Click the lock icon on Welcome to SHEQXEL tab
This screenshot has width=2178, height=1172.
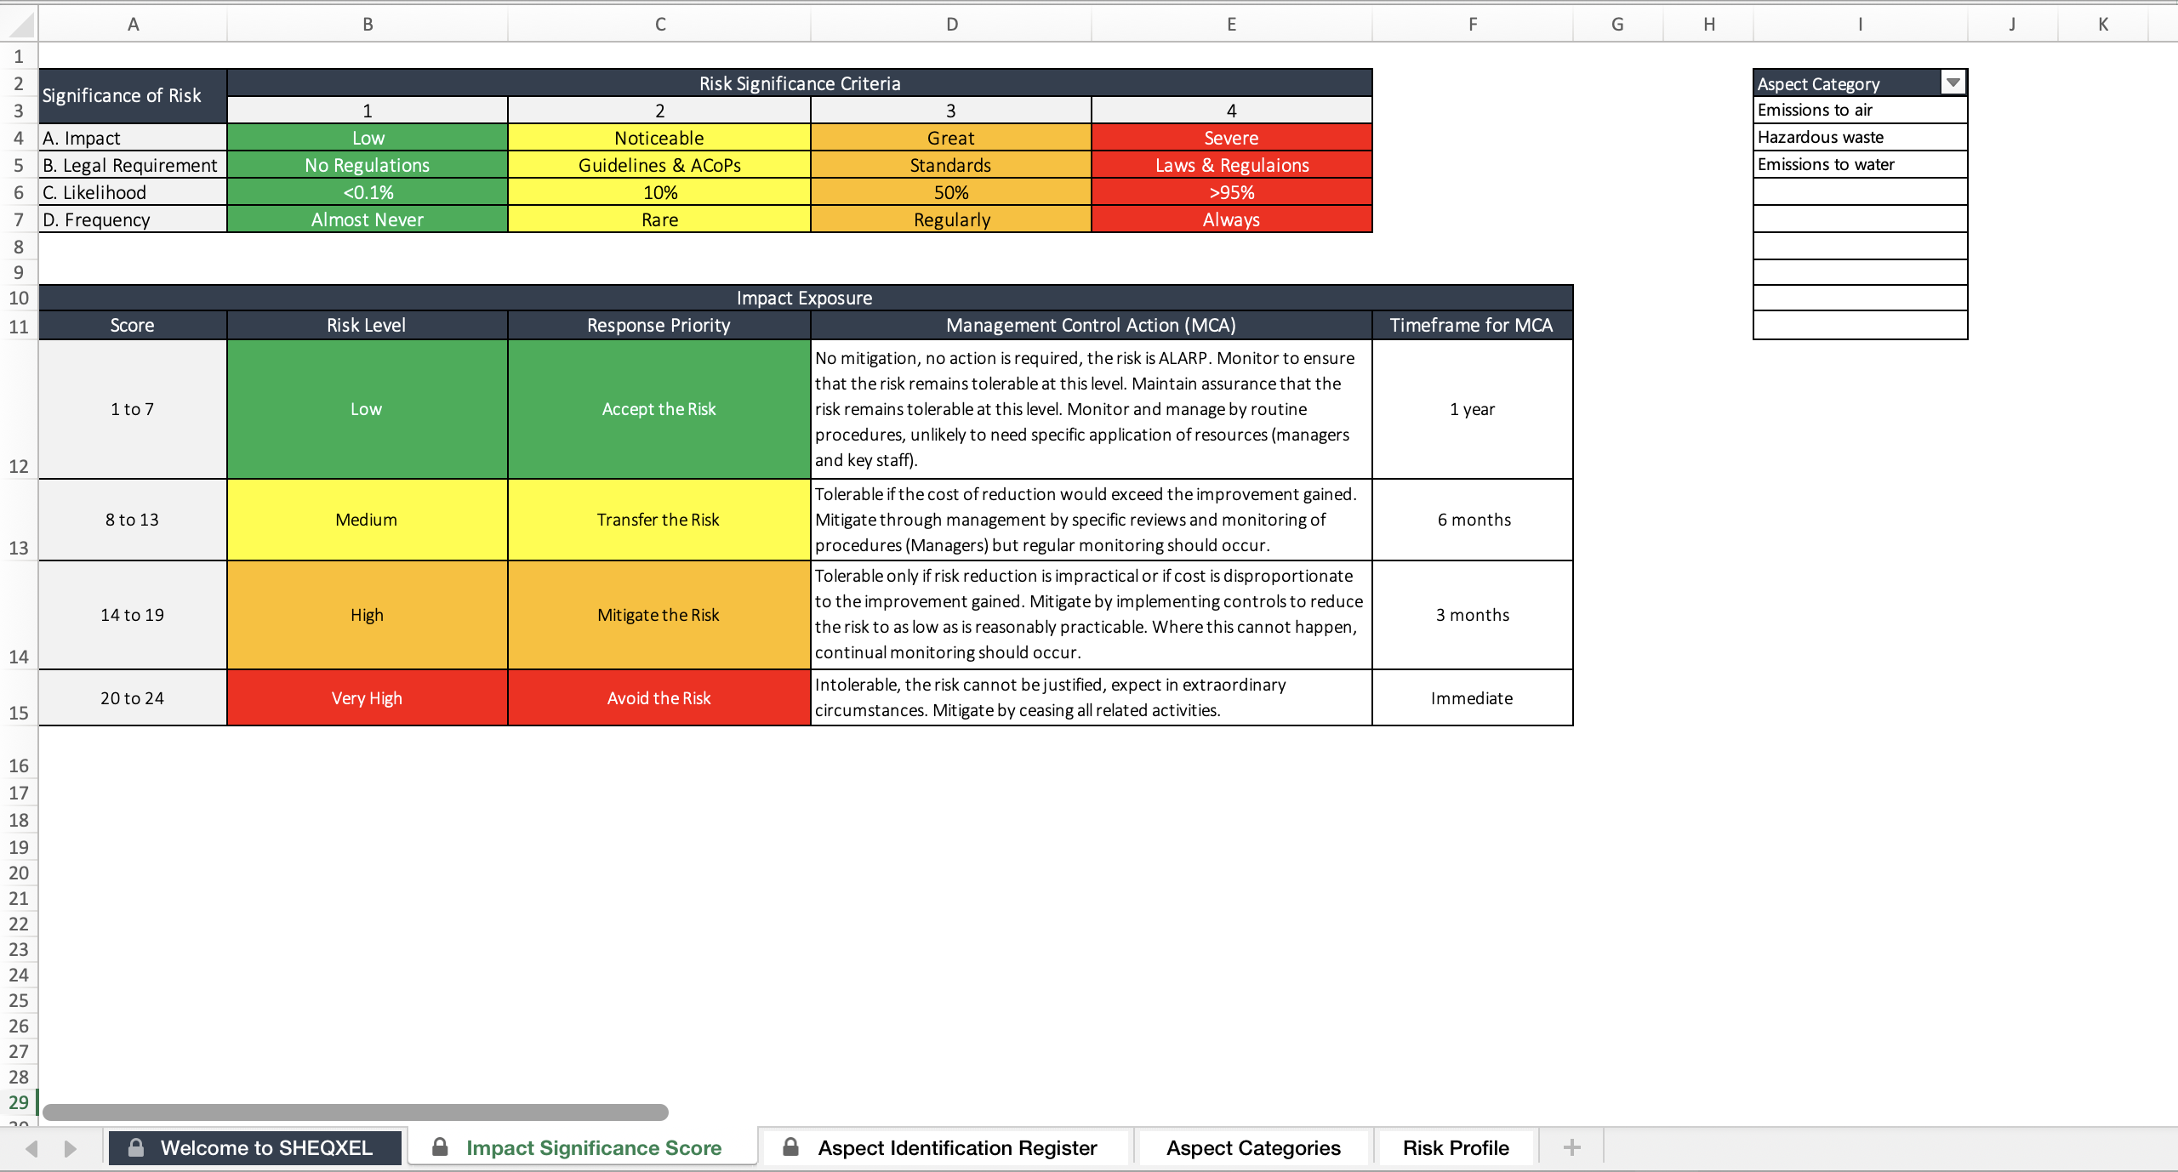(135, 1147)
